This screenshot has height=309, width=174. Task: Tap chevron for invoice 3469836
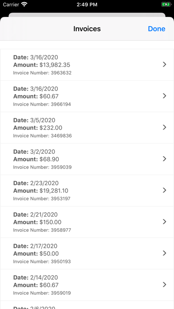coord(164,127)
